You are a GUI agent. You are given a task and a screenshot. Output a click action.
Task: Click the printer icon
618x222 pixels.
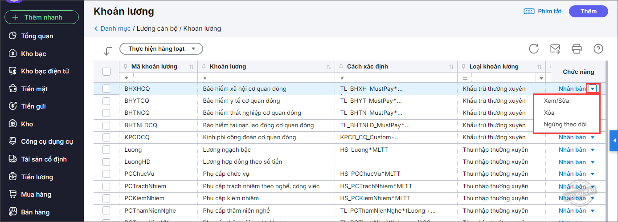577,49
